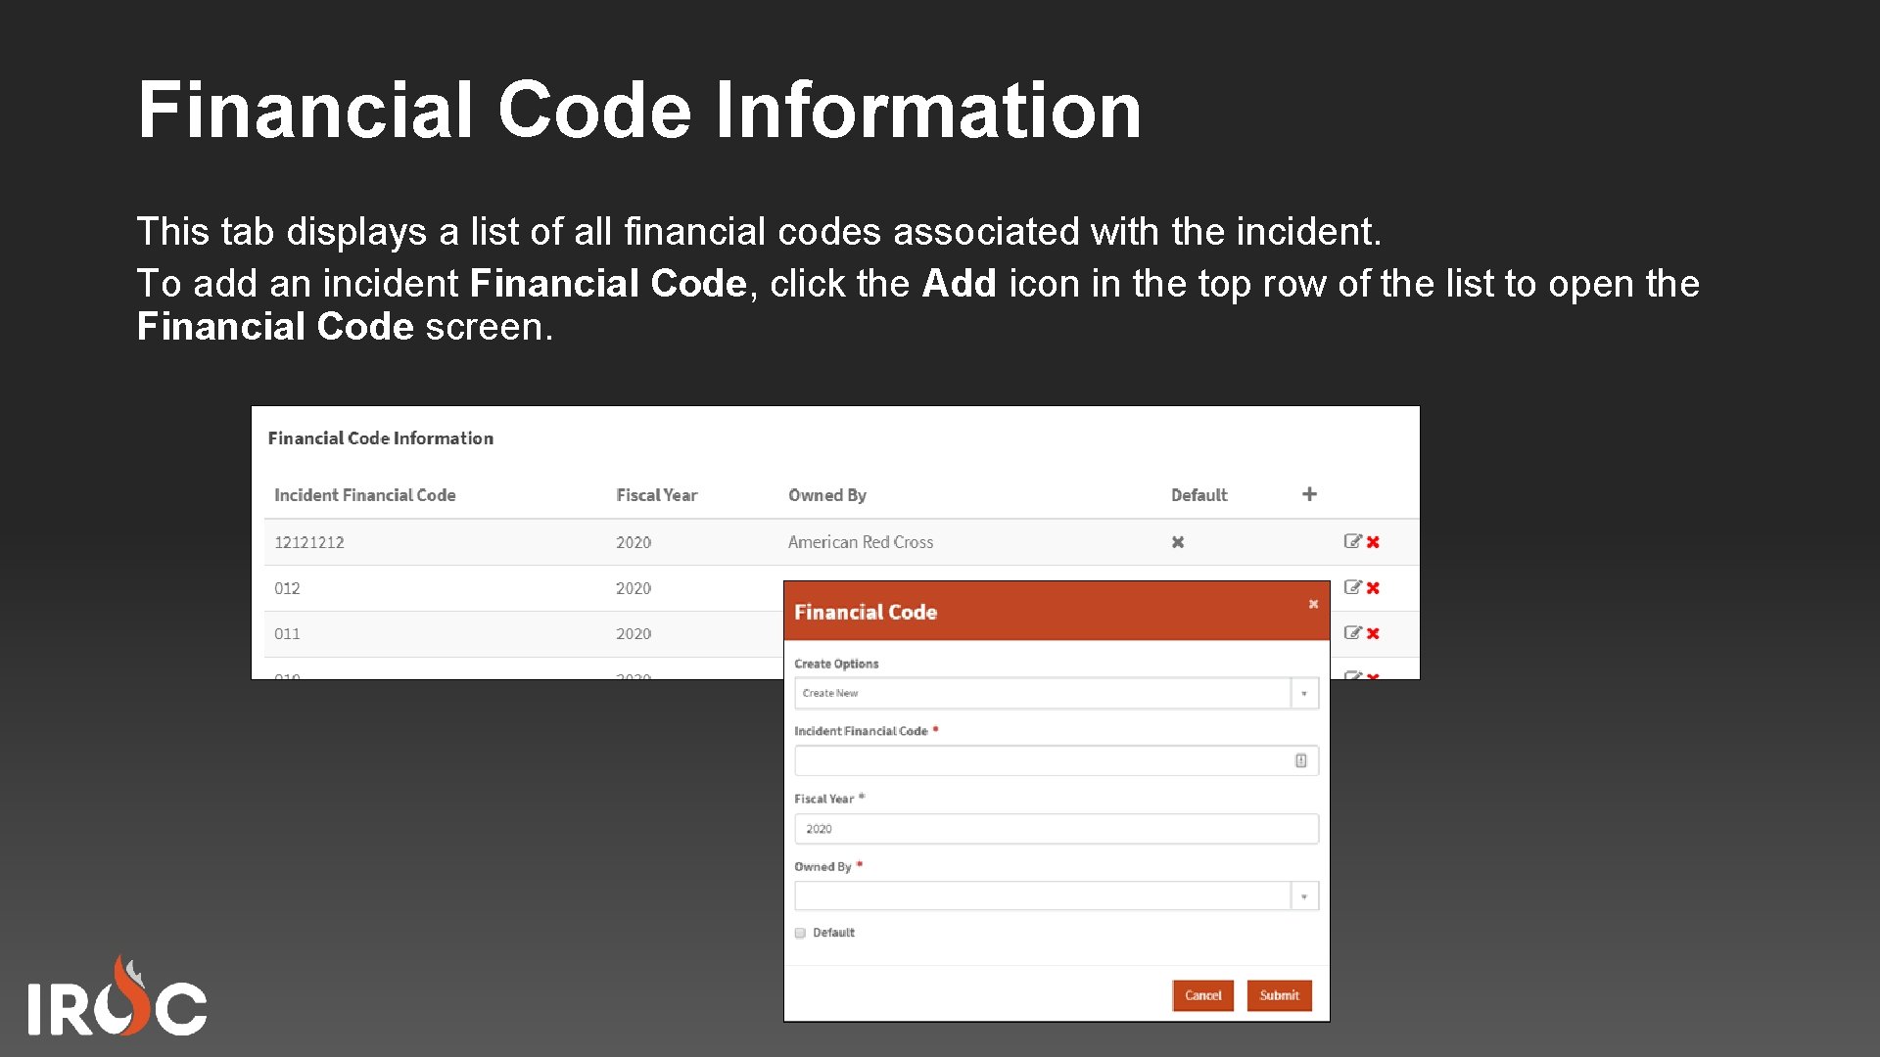Sort by Fiscal Year column header
The image size is (1880, 1057).
tap(656, 495)
